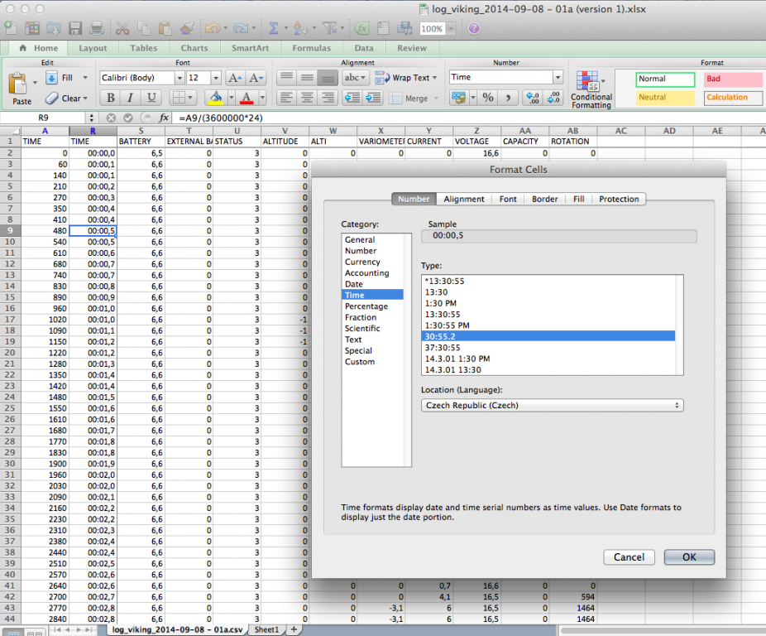The height and width of the screenshot is (636, 766).
Task: Select the Custom category in the list
Action: coord(360,362)
